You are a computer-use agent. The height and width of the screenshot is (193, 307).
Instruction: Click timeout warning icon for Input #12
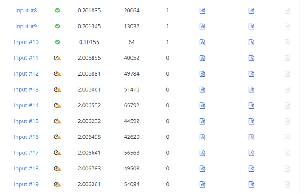57,74
